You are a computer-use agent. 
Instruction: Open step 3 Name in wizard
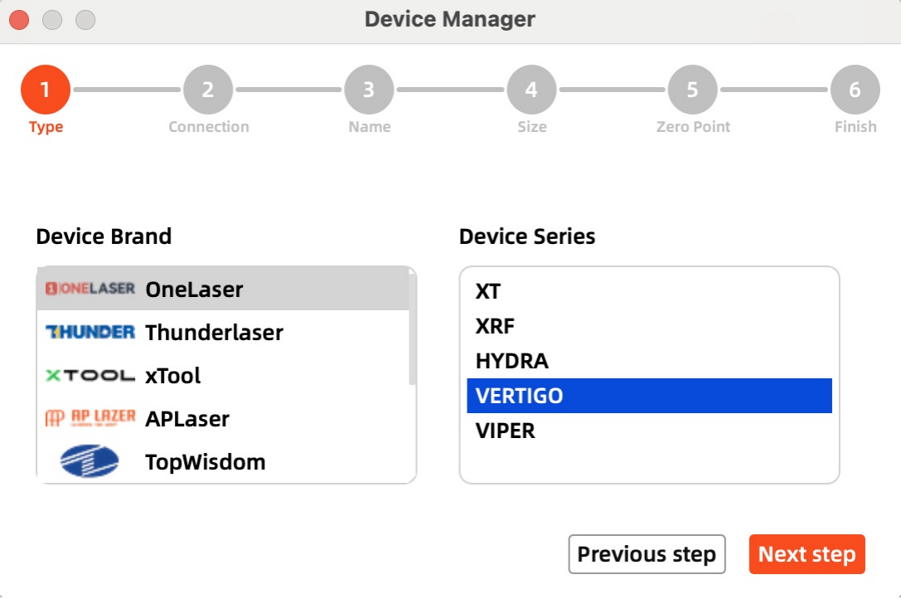(369, 90)
